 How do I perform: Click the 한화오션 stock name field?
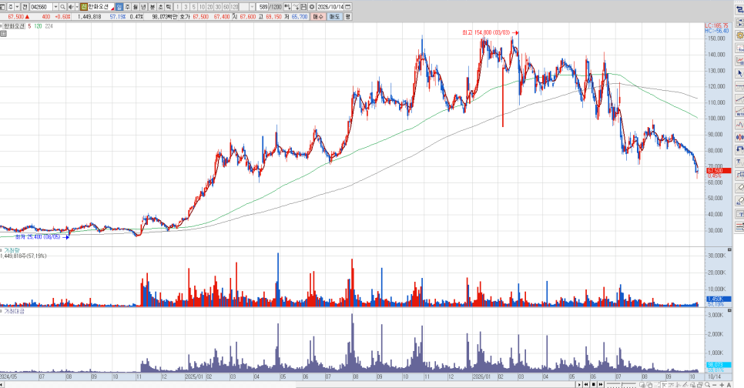pos(101,7)
